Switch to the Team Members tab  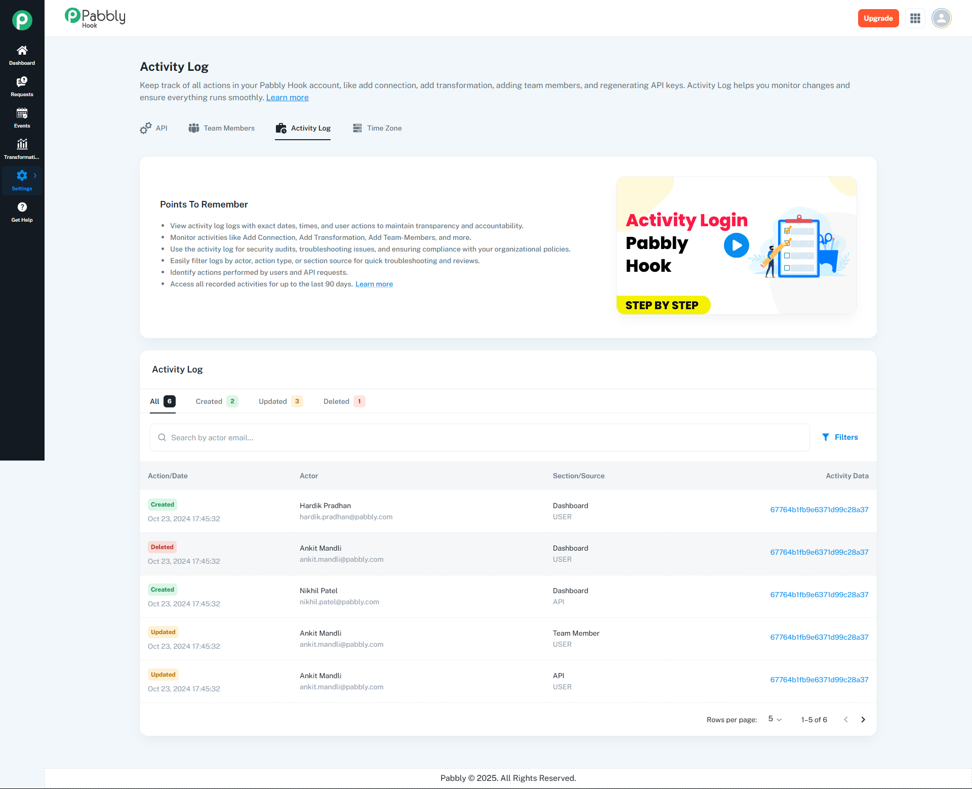[221, 128]
